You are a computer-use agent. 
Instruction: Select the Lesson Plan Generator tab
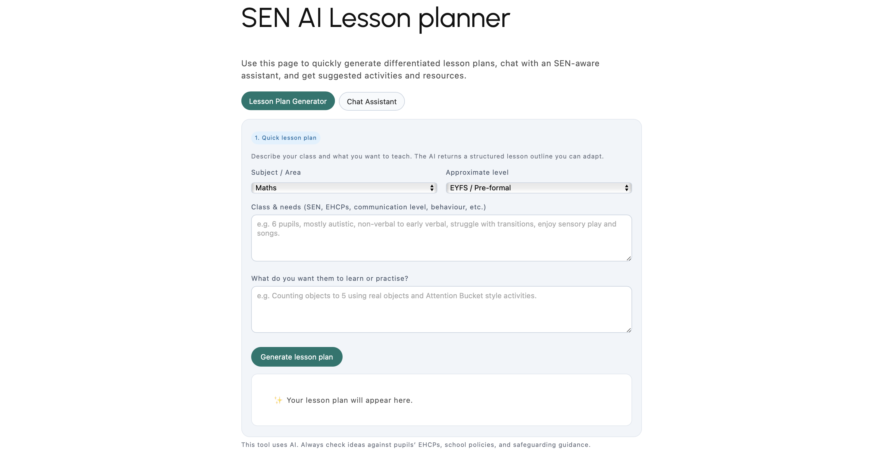pyautogui.click(x=288, y=101)
